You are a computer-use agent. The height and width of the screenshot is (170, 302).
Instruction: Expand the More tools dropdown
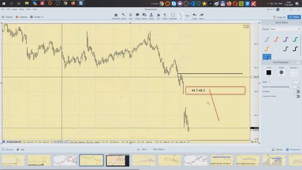pyautogui.click(x=187, y=16)
